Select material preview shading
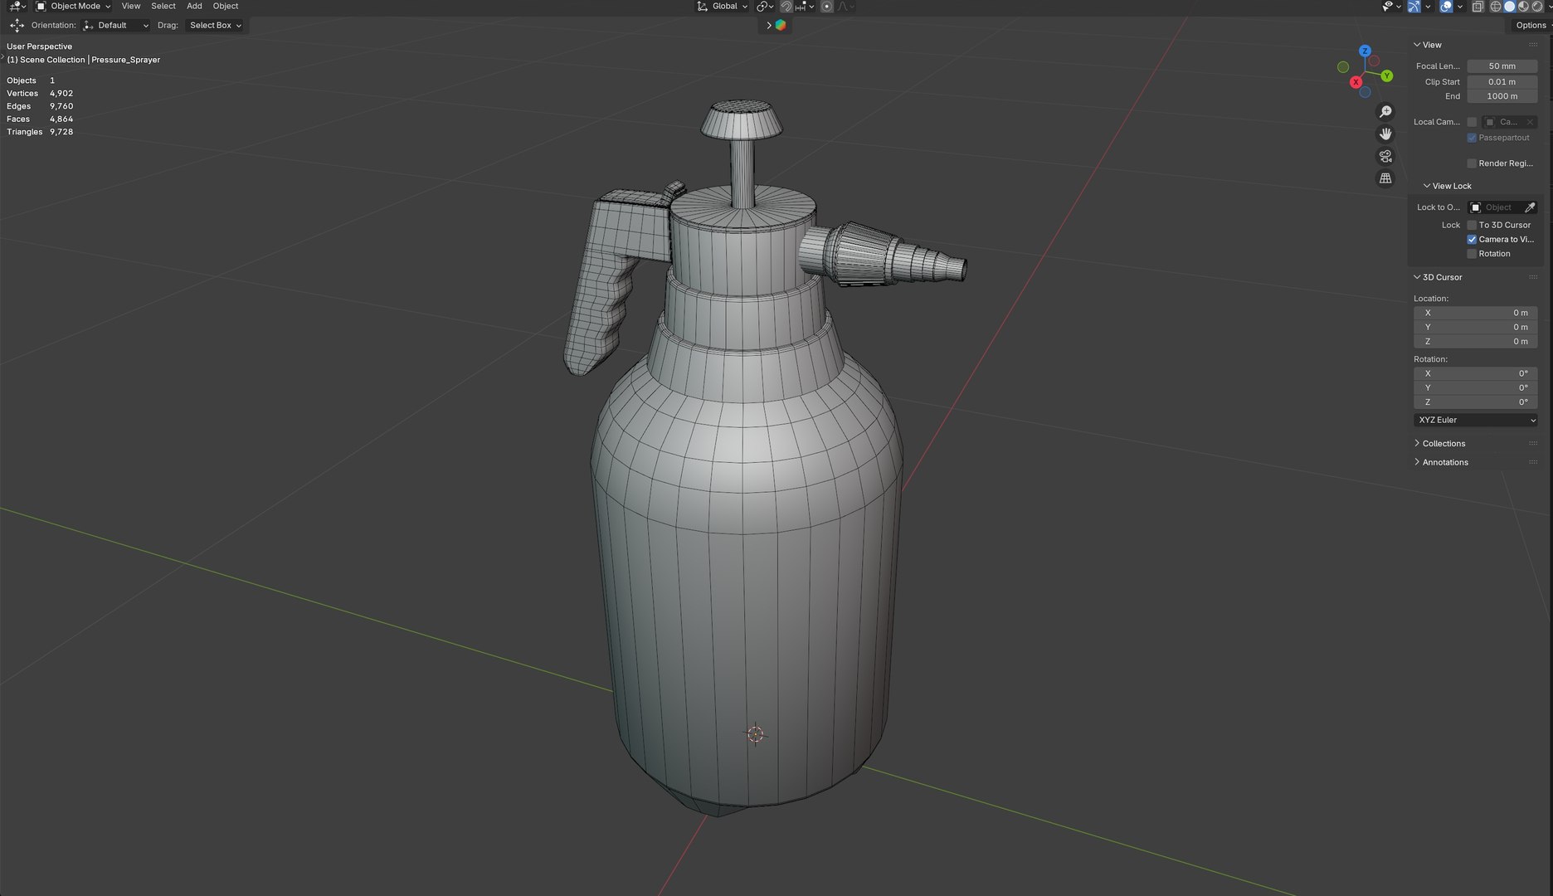The height and width of the screenshot is (896, 1553). [x=1523, y=7]
